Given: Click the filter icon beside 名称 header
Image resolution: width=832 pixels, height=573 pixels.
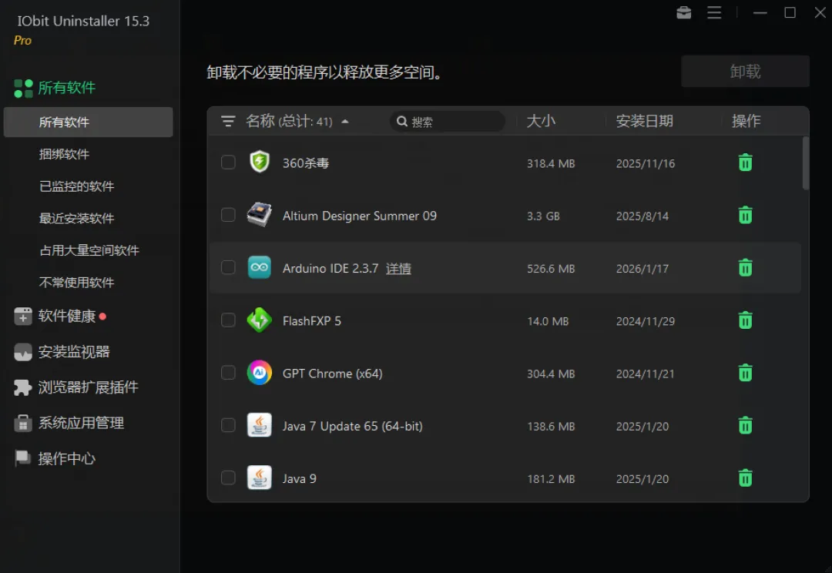Looking at the screenshot, I should pyautogui.click(x=228, y=122).
